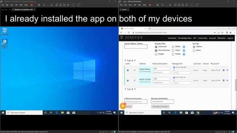Viewport: 237px width, 133px height.
Task: Sort members by Address
Action: pos(194,47)
